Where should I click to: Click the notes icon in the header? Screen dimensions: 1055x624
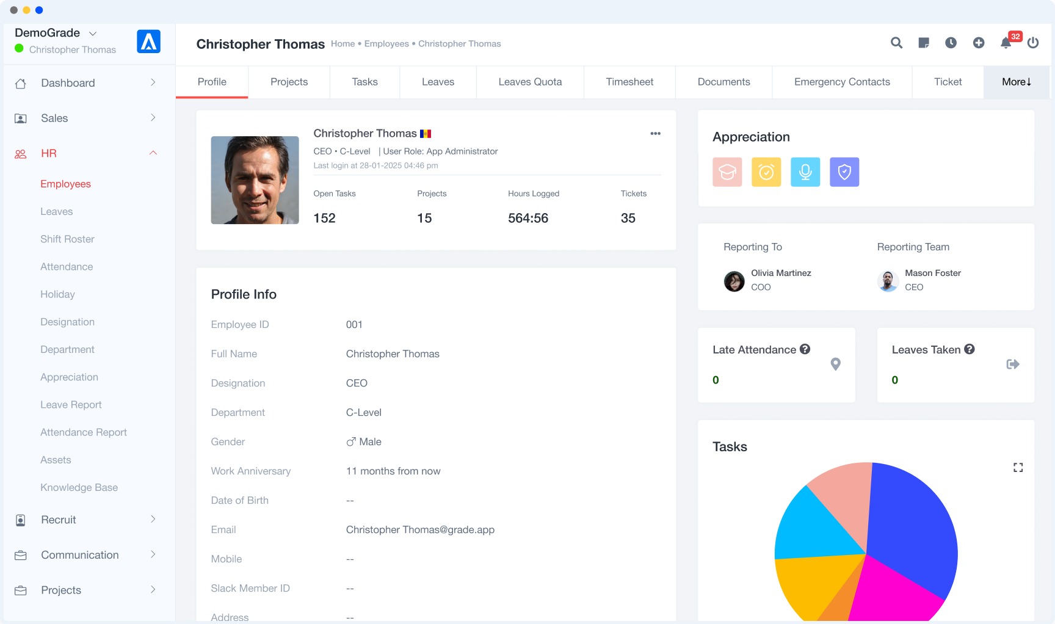(923, 43)
